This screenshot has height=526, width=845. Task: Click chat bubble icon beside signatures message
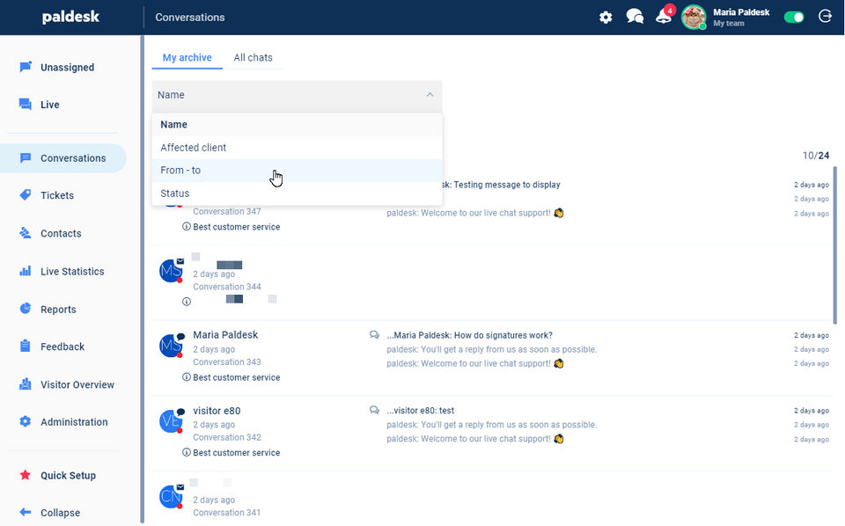coord(374,335)
